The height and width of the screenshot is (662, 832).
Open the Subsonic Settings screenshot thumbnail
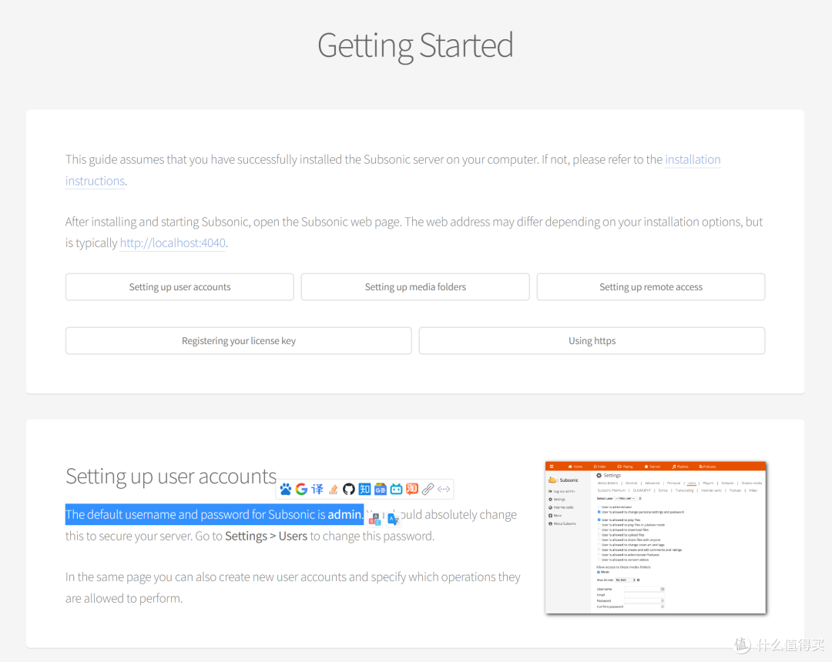(656, 537)
